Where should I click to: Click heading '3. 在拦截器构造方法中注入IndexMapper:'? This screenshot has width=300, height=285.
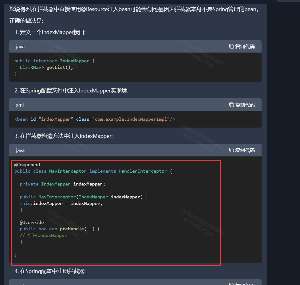coord(64,136)
